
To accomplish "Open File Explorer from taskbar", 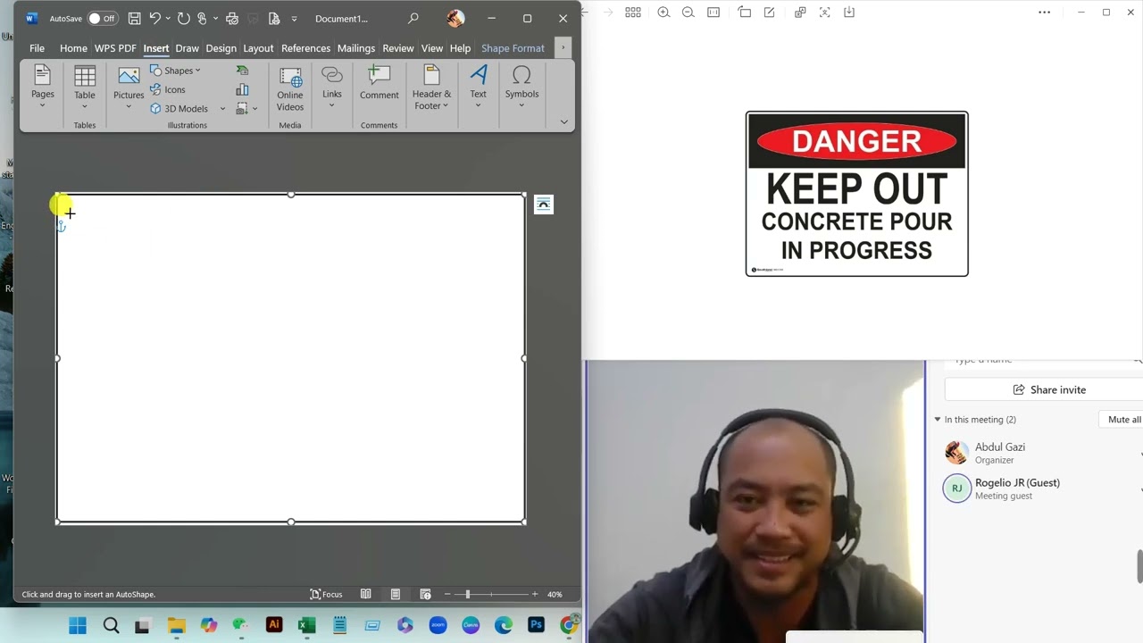I will click(176, 625).
